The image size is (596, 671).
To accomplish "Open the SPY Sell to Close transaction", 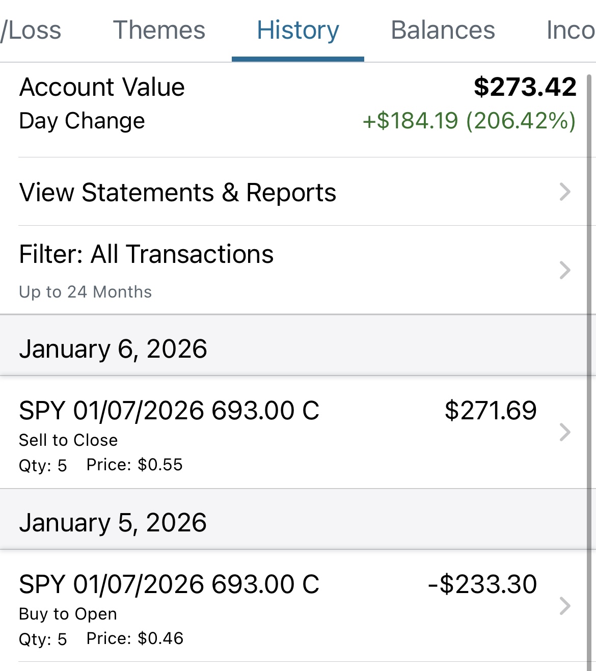I will 169,411.
